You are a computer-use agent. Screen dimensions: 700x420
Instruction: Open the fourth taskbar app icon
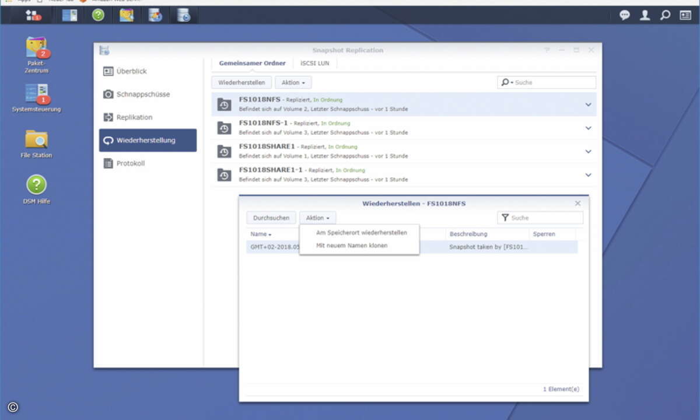point(127,15)
